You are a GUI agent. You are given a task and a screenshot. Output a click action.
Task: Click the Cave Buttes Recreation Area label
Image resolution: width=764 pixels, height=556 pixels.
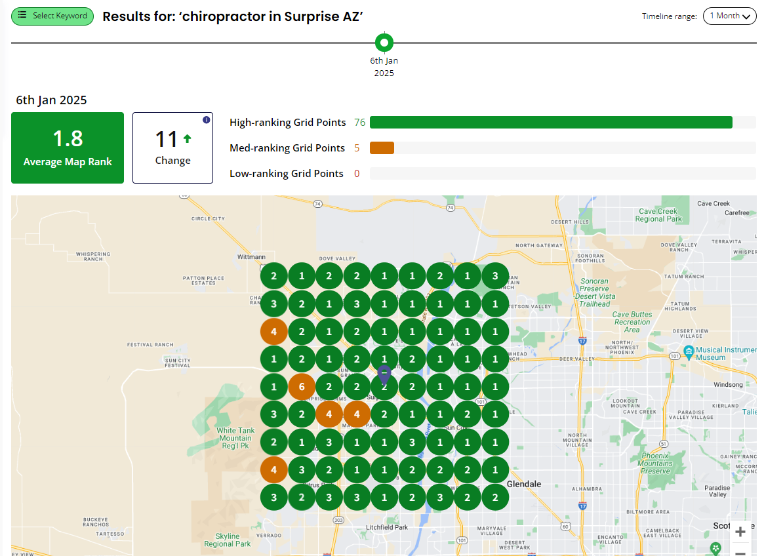pyautogui.click(x=632, y=322)
